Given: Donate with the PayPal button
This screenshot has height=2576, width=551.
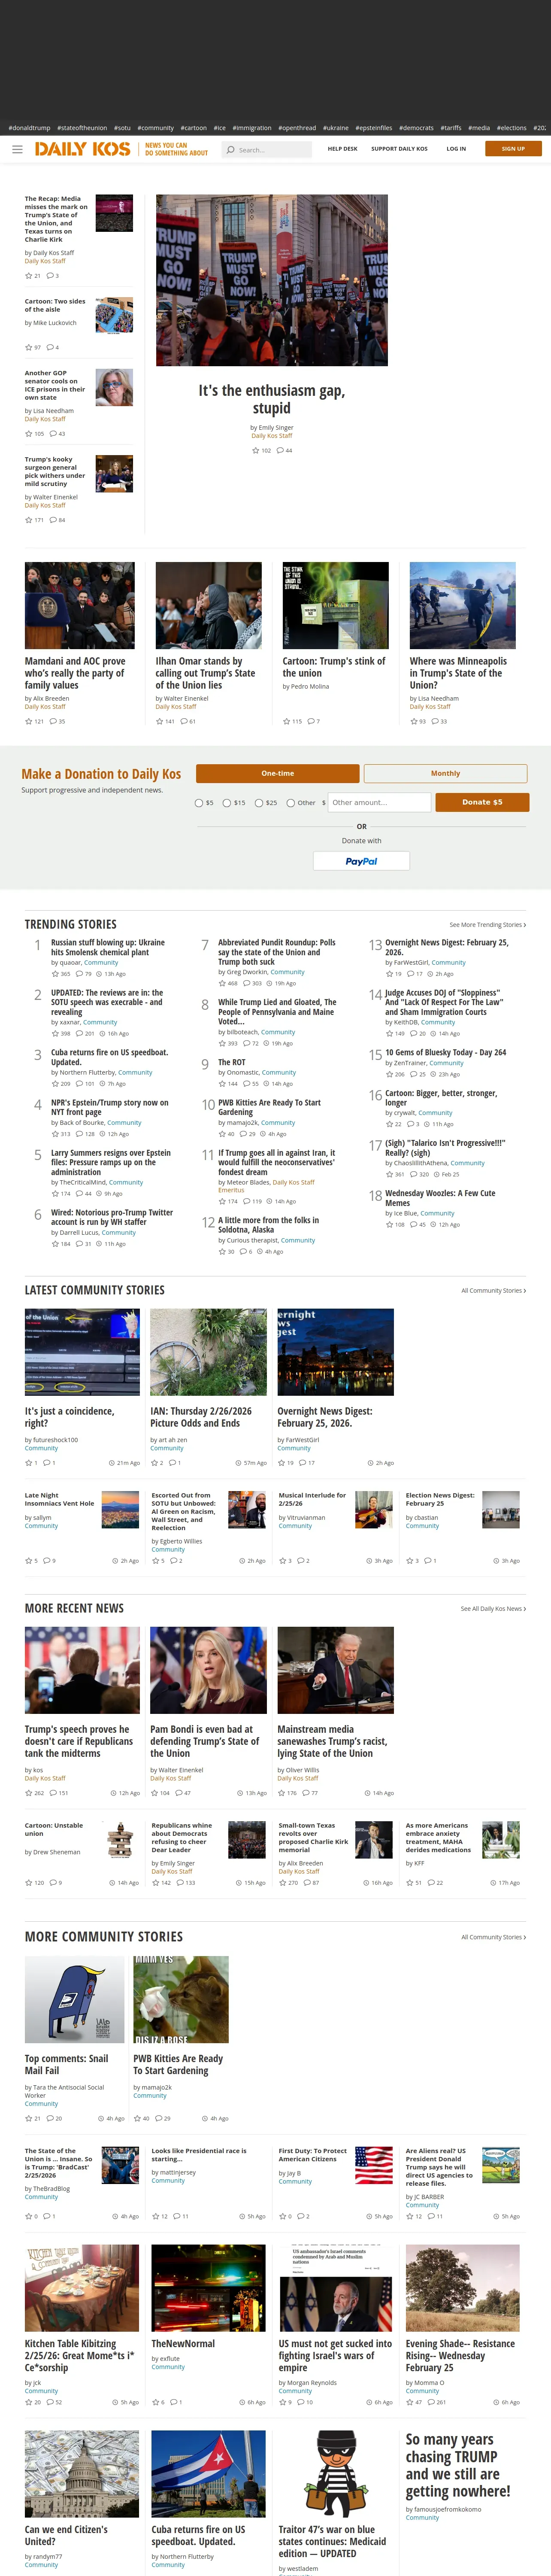Looking at the screenshot, I should [361, 861].
